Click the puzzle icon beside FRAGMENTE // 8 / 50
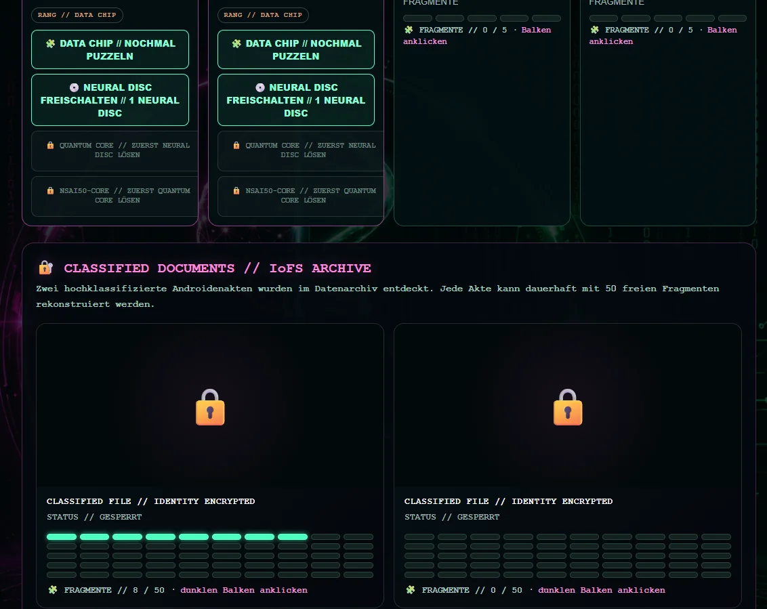 [x=53, y=590]
